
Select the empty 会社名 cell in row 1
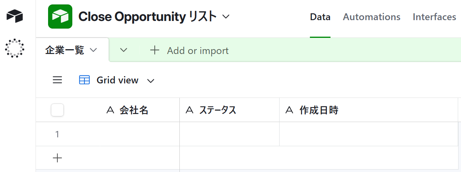(x=121, y=134)
